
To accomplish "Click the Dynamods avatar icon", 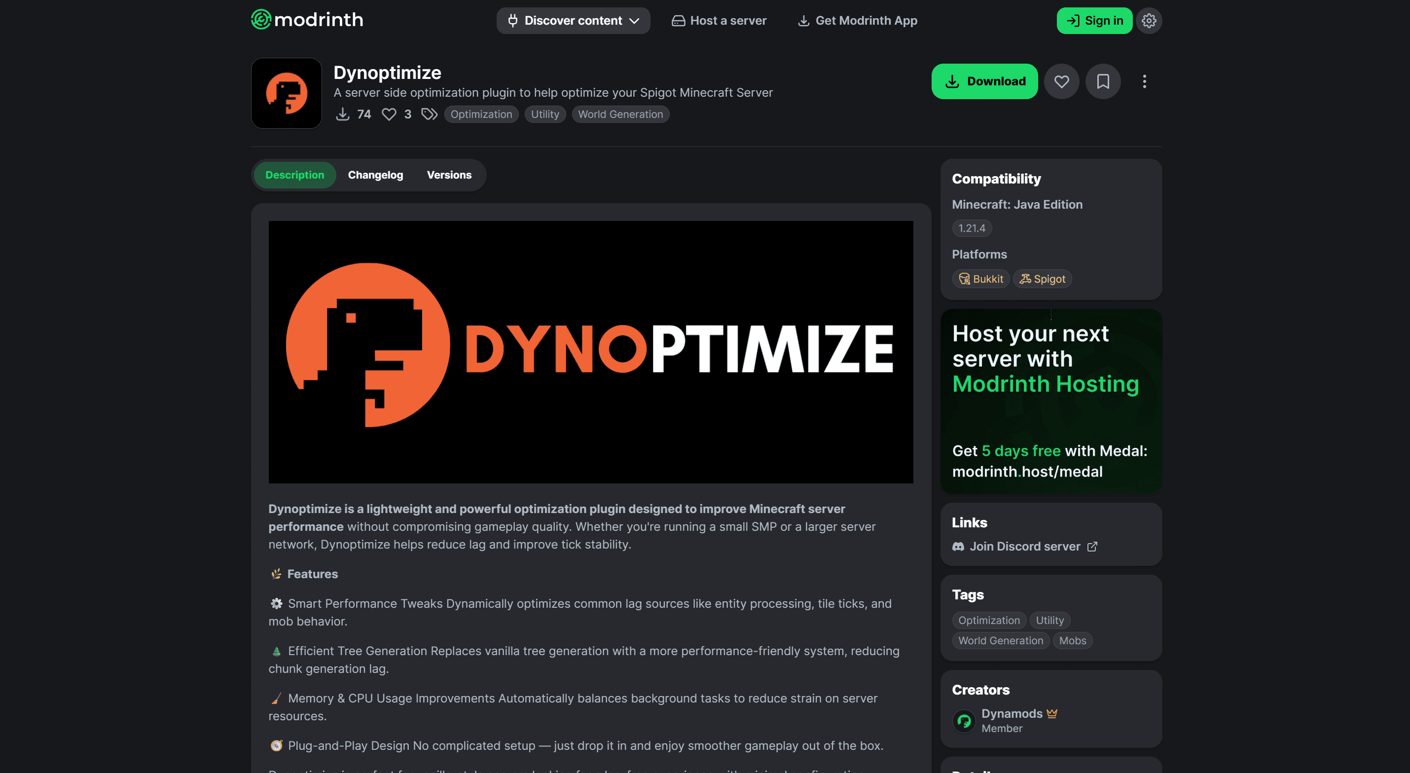I will [963, 721].
